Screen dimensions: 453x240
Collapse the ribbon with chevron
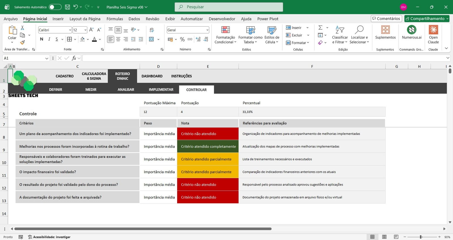(446, 48)
